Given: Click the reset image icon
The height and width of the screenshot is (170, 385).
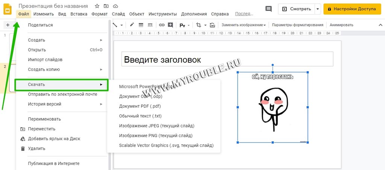Looking at the screenshot, I should coord(212,25).
